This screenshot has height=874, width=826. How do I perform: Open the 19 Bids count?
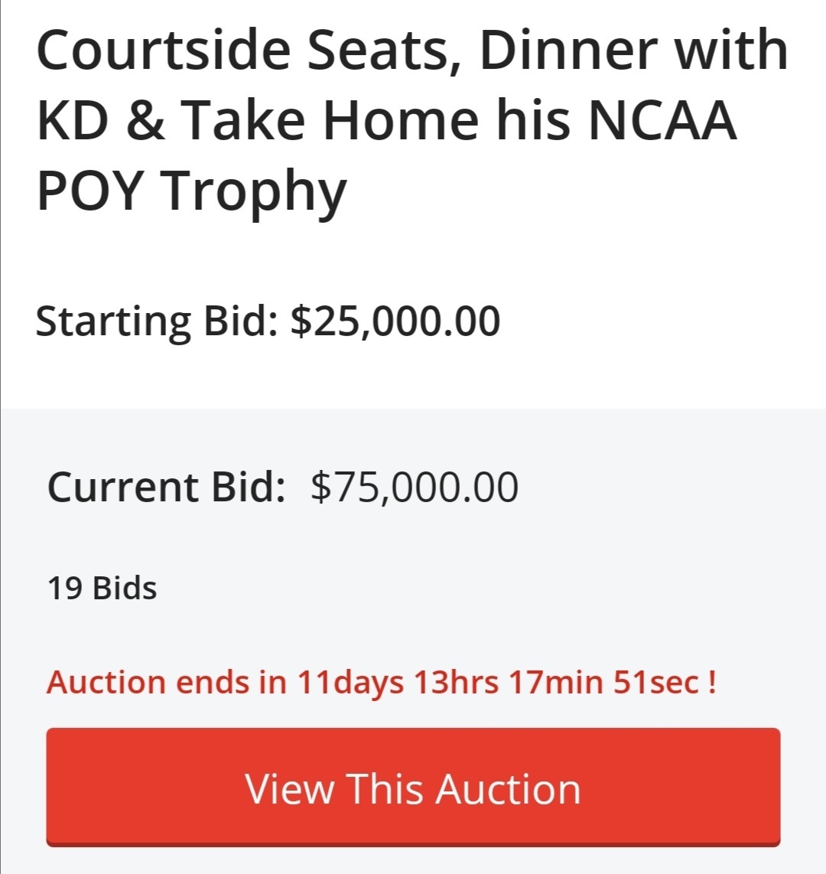pyautogui.click(x=102, y=589)
